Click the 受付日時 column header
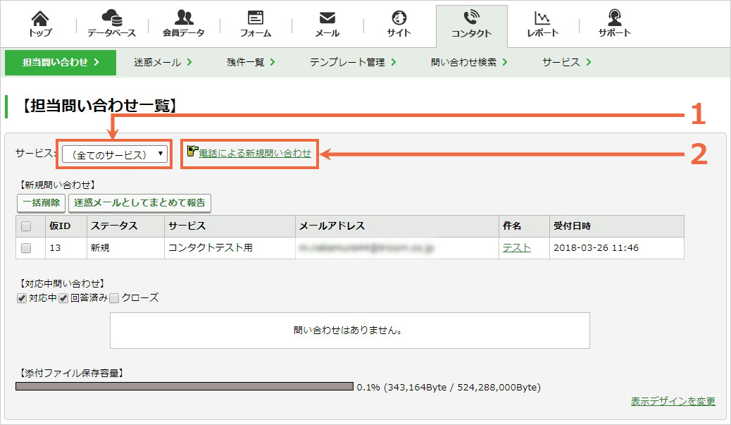 pyautogui.click(x=617, y=226)
